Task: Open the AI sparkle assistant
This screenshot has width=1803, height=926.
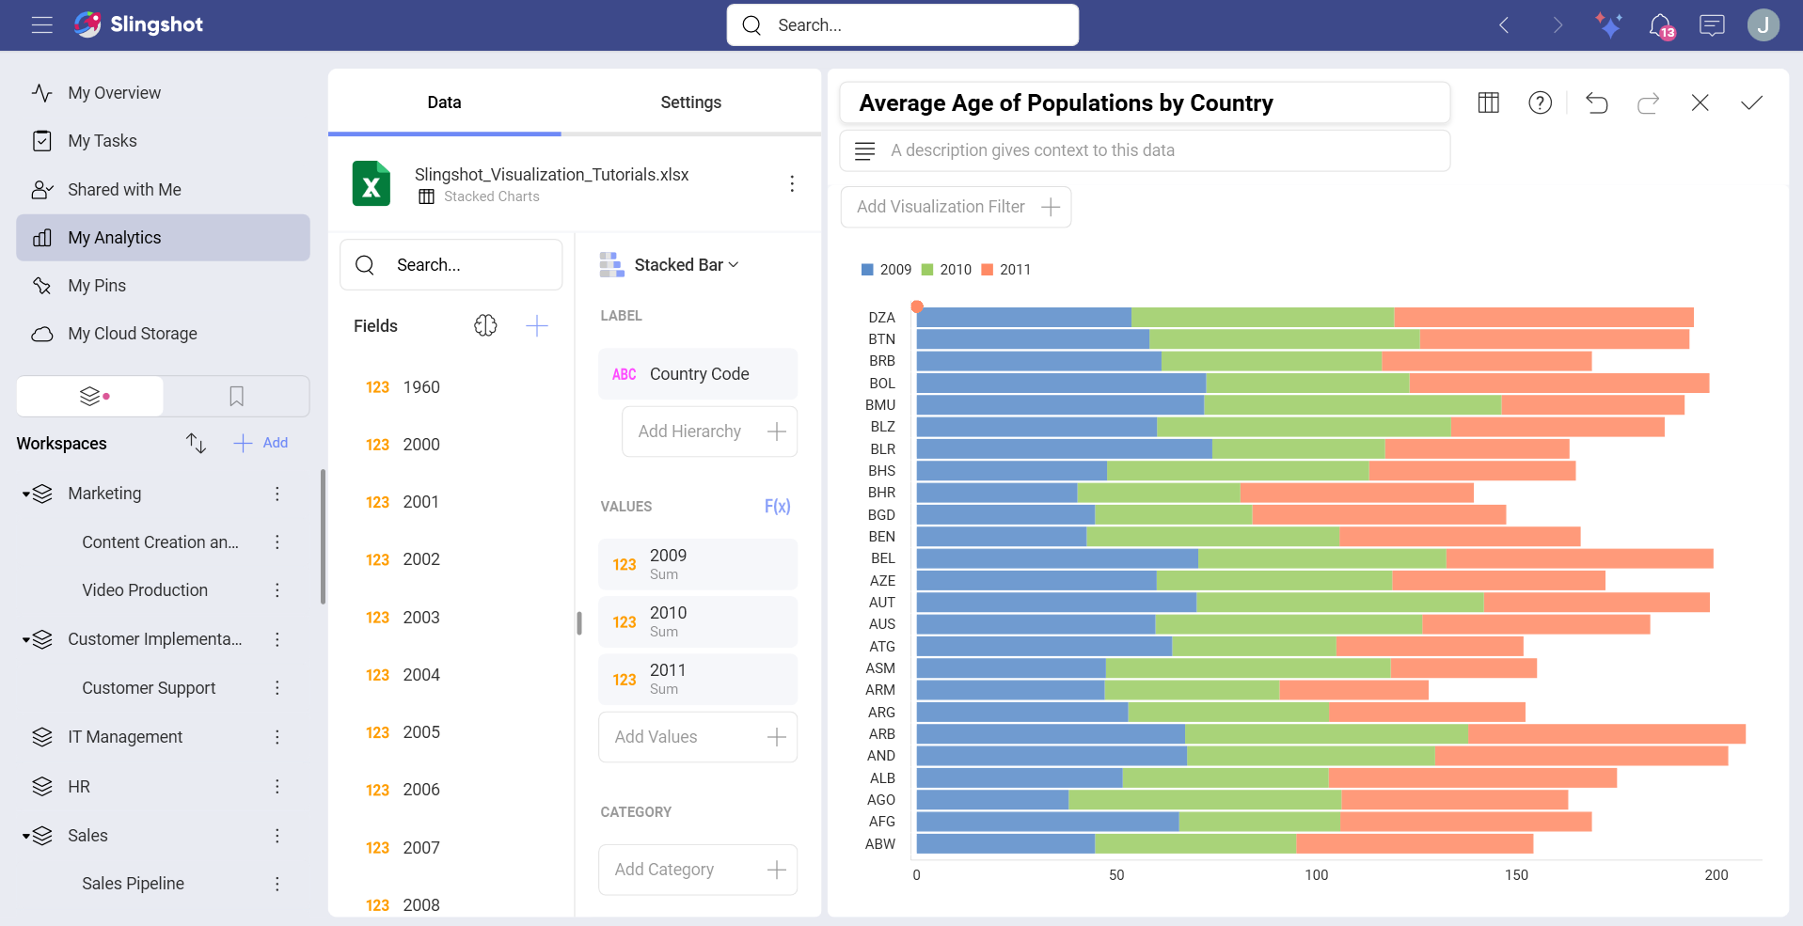Action: [x=1608, y=25]
